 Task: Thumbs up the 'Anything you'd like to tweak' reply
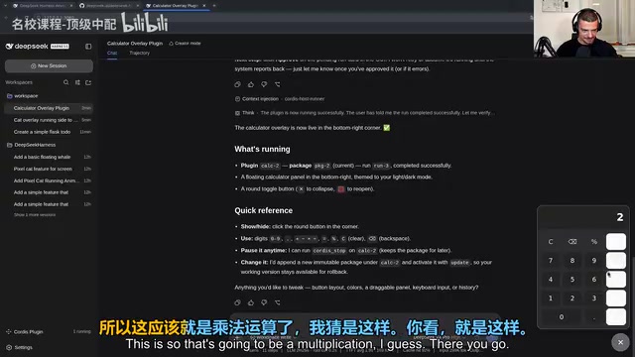point(251,302)
